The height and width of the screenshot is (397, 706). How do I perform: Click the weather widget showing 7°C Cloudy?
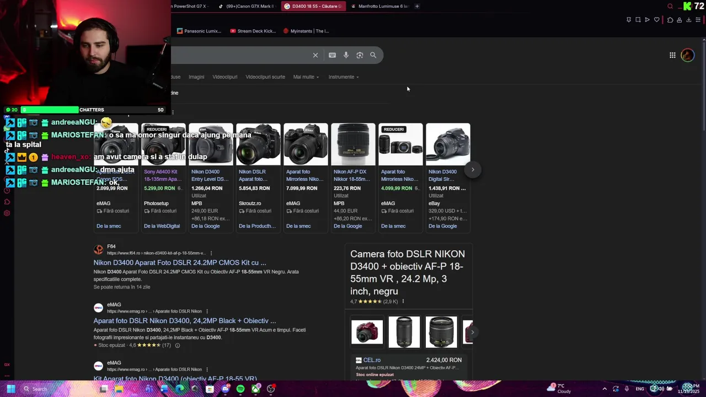point(560,389)
